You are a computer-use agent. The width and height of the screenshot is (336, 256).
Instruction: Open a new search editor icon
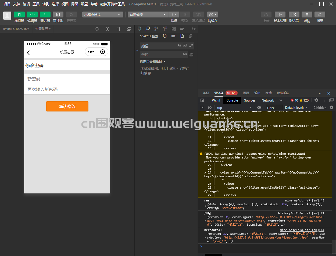pyautogui.click(x=182, y=36)
